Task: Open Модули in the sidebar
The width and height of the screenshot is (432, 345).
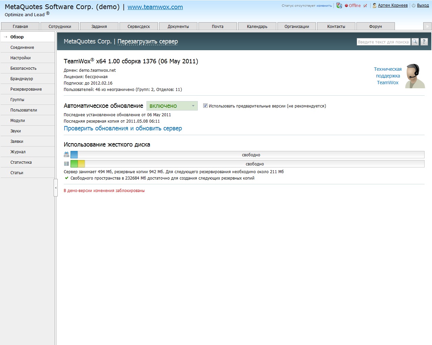Action: click(27, 121)
